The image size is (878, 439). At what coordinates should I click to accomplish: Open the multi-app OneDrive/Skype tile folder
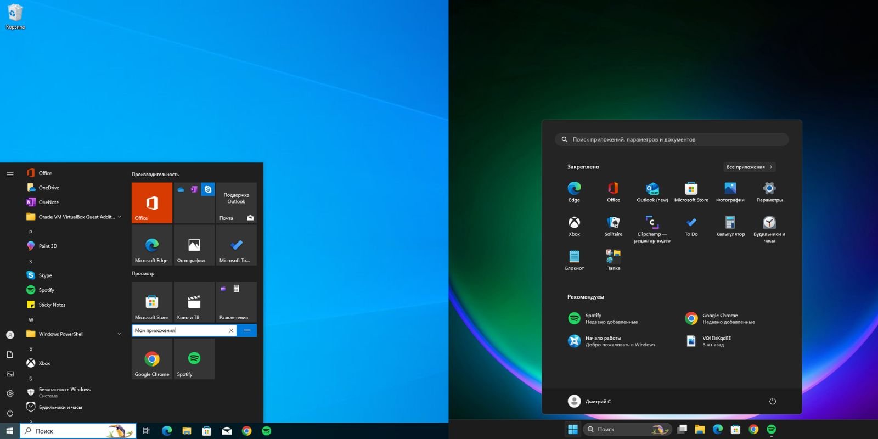click(194, 202)
